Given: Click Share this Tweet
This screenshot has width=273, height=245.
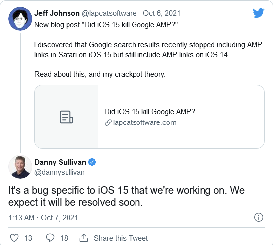Looking at the screenshot, I should (x=121, y=238).
